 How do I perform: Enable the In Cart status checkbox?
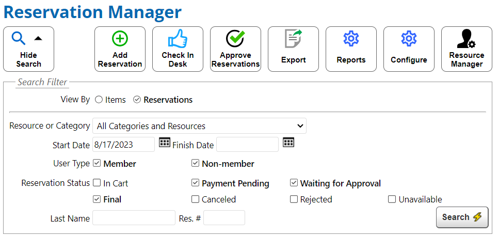tap(97, 183)
